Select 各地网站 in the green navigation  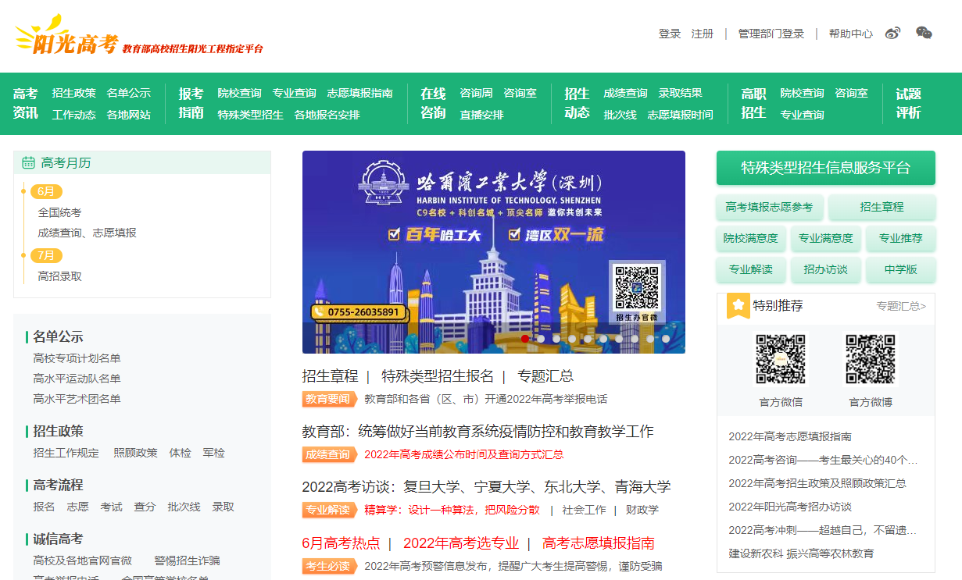click(129, 115)
